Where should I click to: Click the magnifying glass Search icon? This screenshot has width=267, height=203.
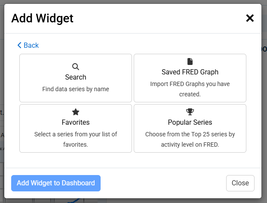pyautogui.click(x=76, y=67)
